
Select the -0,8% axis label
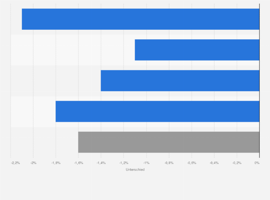[x=169, y=163]
